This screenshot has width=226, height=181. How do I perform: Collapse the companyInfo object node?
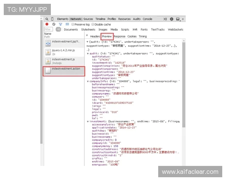click(88, 81)
